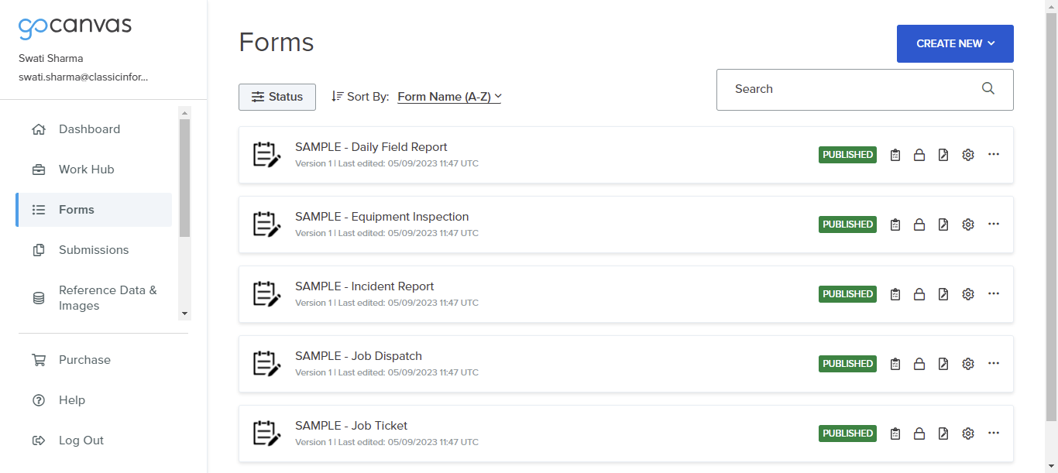This screenshot has height=473, width=1058.
Task: Click the Purchase cart icon
Action: [x=39, y=359]
